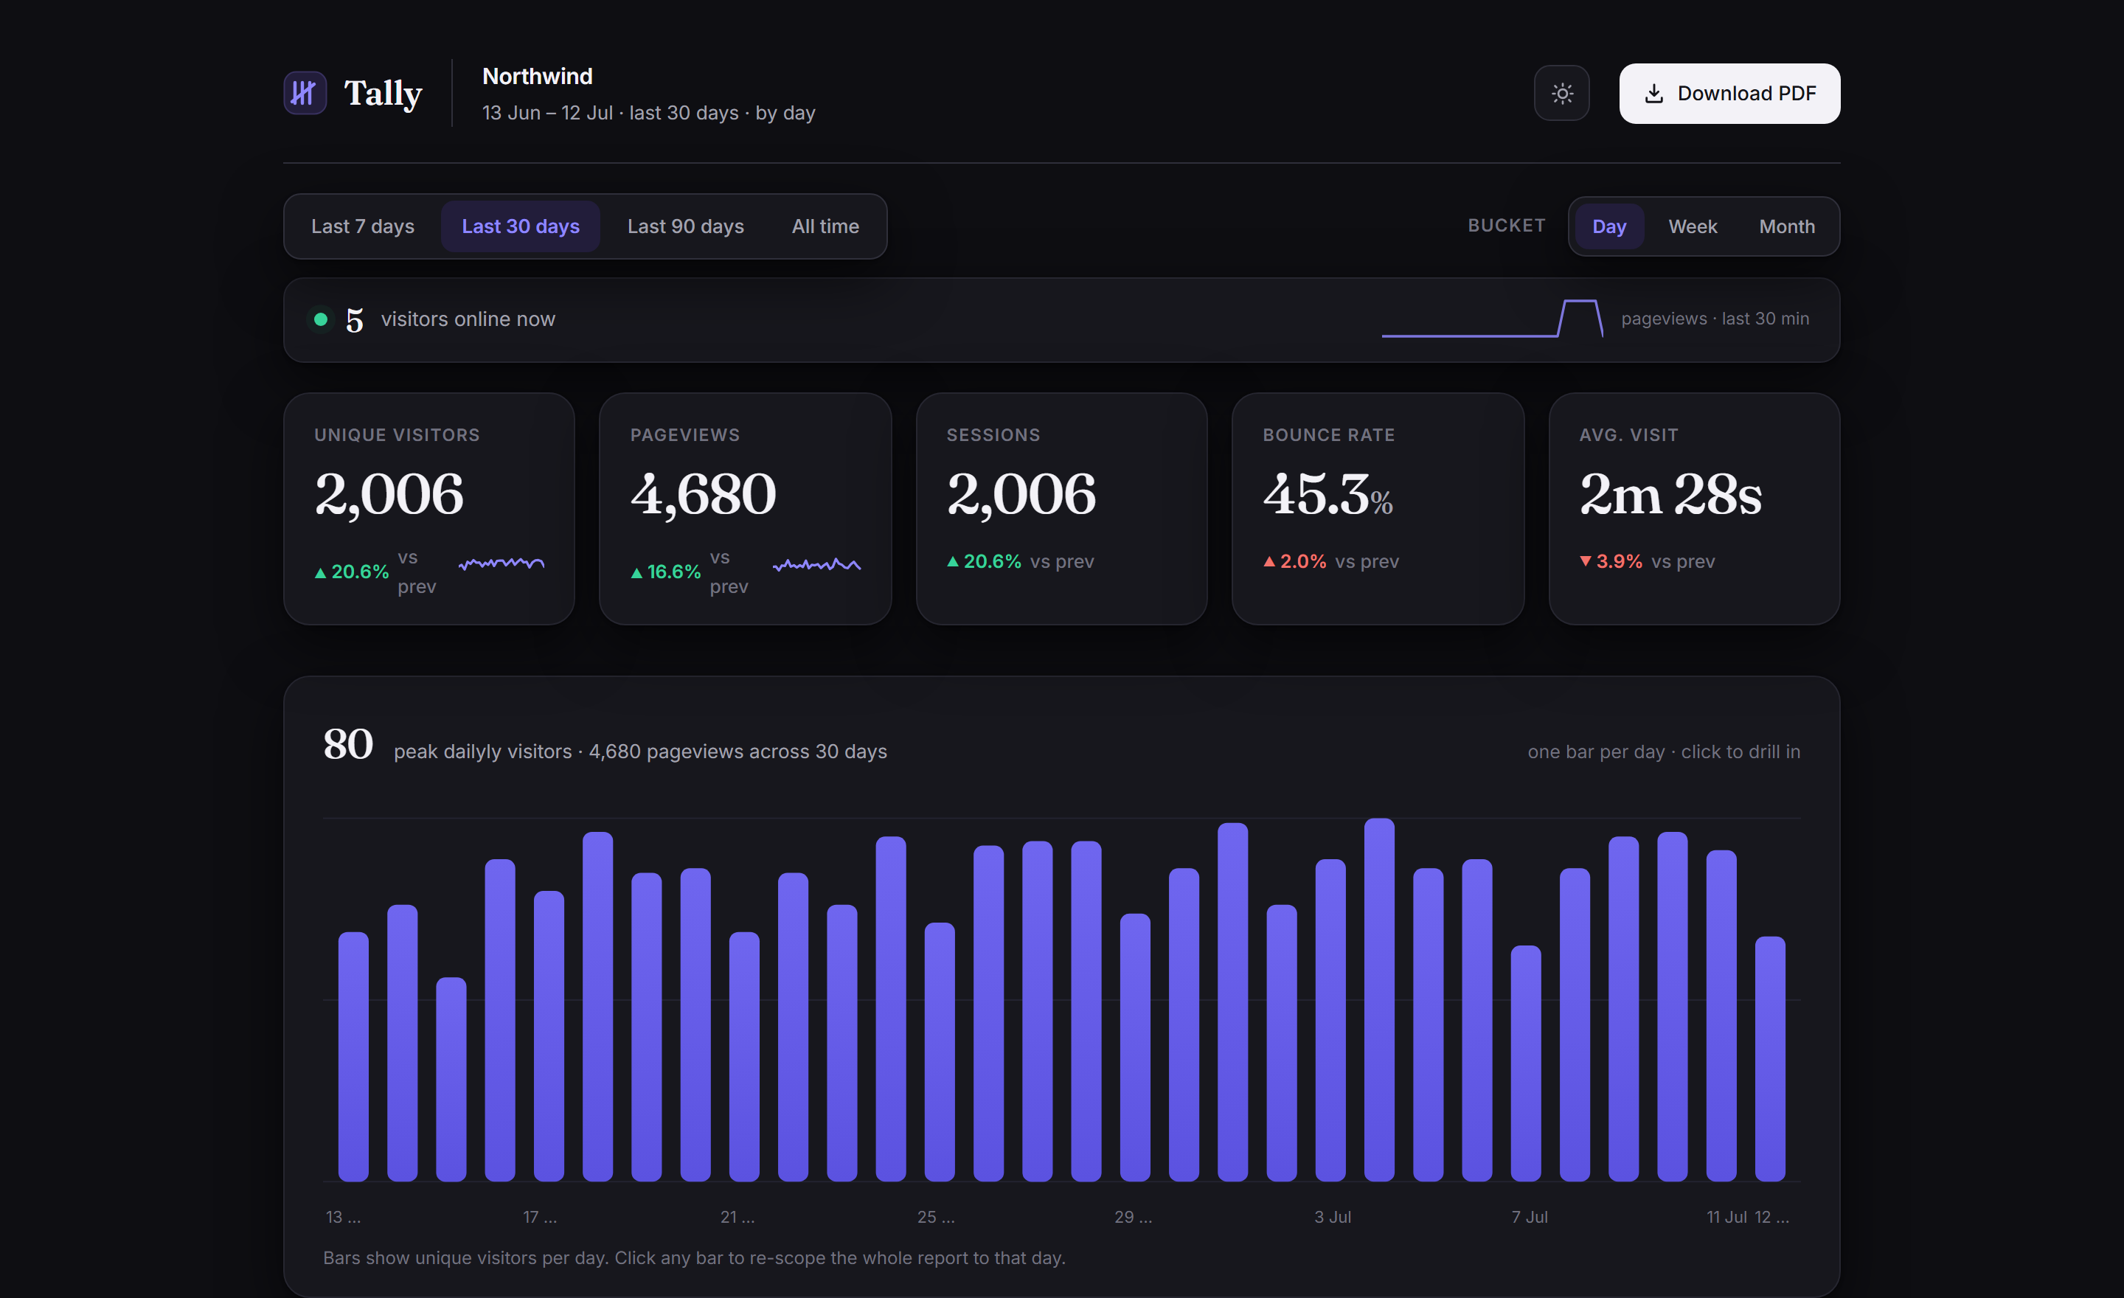Click the Avg. Visit 2m 28s value
This screenshot has width=2124, height=1298.
coord(1670,495)
